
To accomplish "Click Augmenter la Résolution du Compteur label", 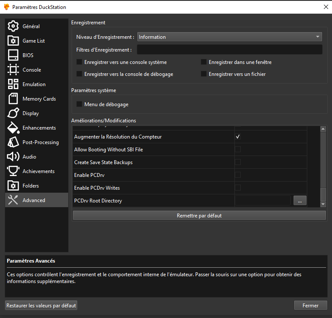I will (118, 137).
